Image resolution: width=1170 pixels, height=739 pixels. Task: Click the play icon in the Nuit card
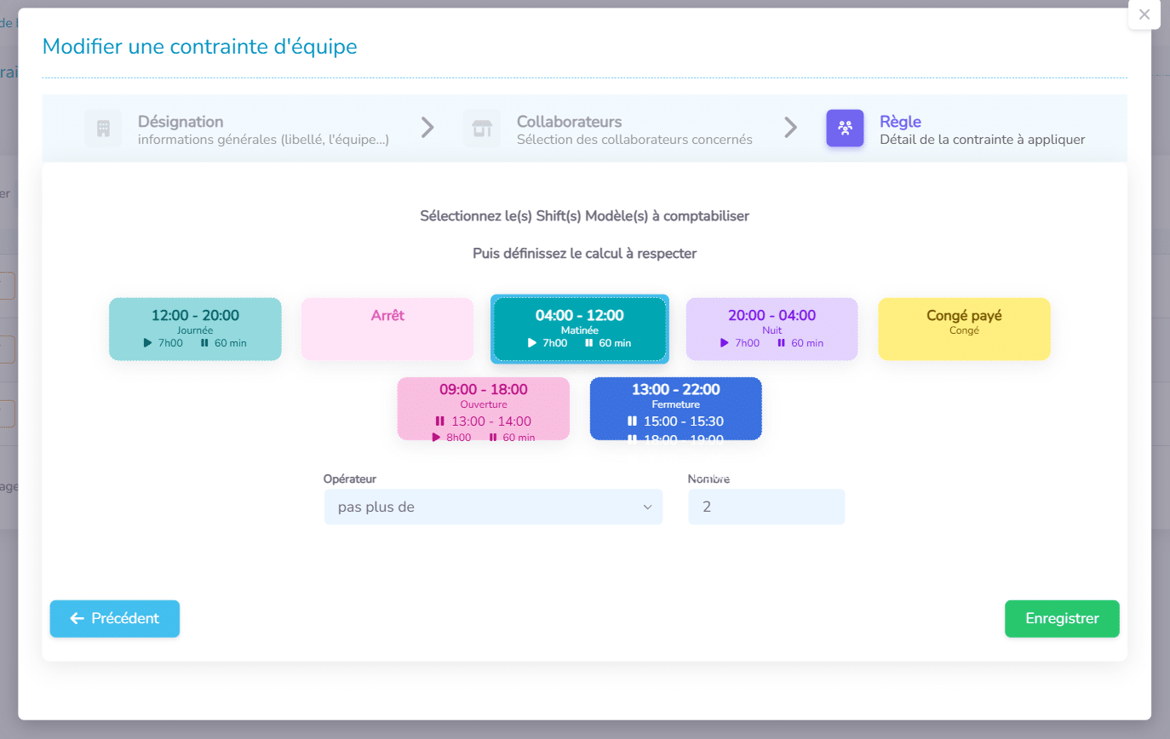(725, 343)
